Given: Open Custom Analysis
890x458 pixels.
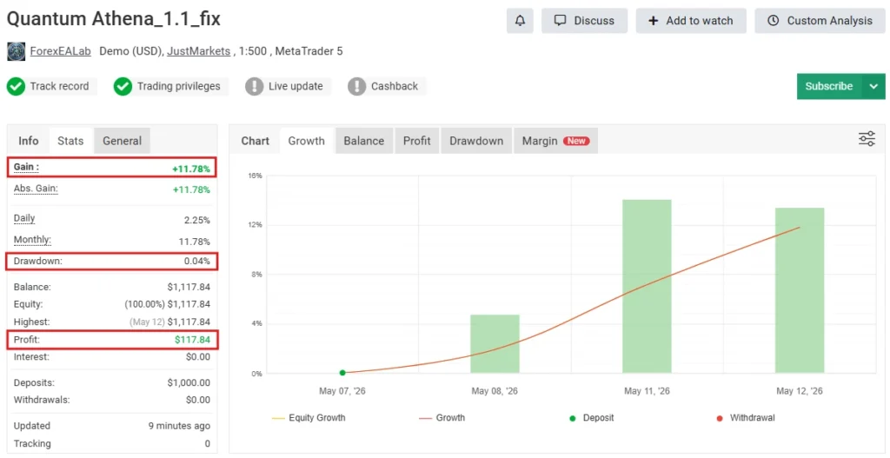Looking at the screenshot, I should (x=820, y=21).
